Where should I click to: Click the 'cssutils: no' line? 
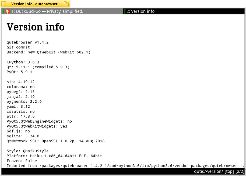[x=21, y=111]
